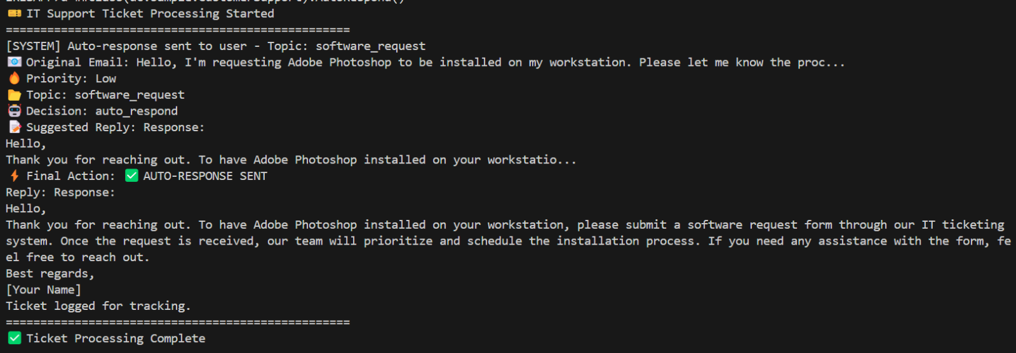Click the green checkmark before Ticket Processing Complete
Screen dimensions: 1016x353
[x=14, y=338]
